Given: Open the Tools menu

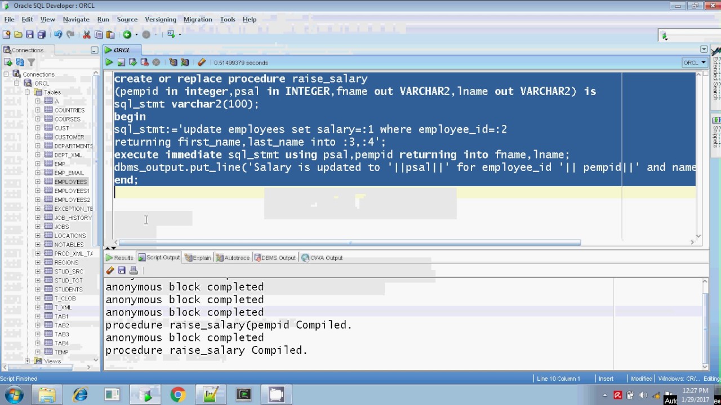Looking at the screenshot, I should (228, 19).
